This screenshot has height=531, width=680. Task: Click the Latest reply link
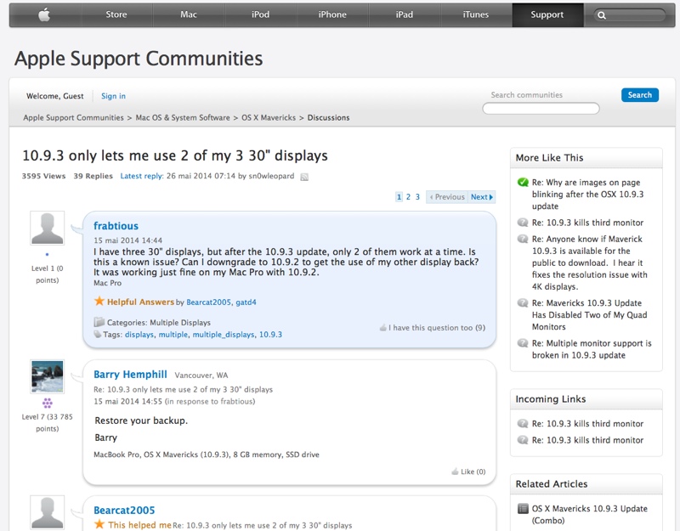(142, 176)
